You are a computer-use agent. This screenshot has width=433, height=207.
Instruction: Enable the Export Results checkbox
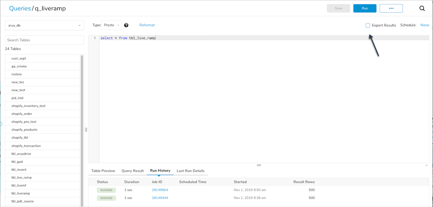(368, 26)
